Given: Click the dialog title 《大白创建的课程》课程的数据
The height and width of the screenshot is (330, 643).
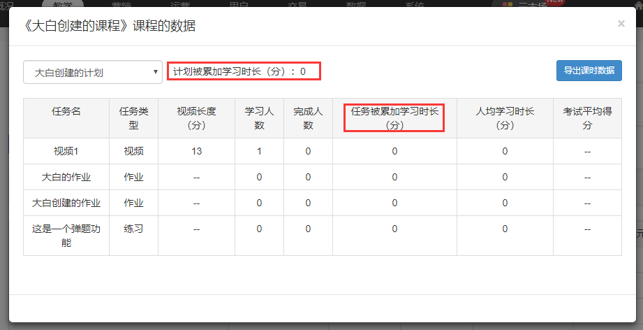Looking at the screenshot, I should 110,27.
